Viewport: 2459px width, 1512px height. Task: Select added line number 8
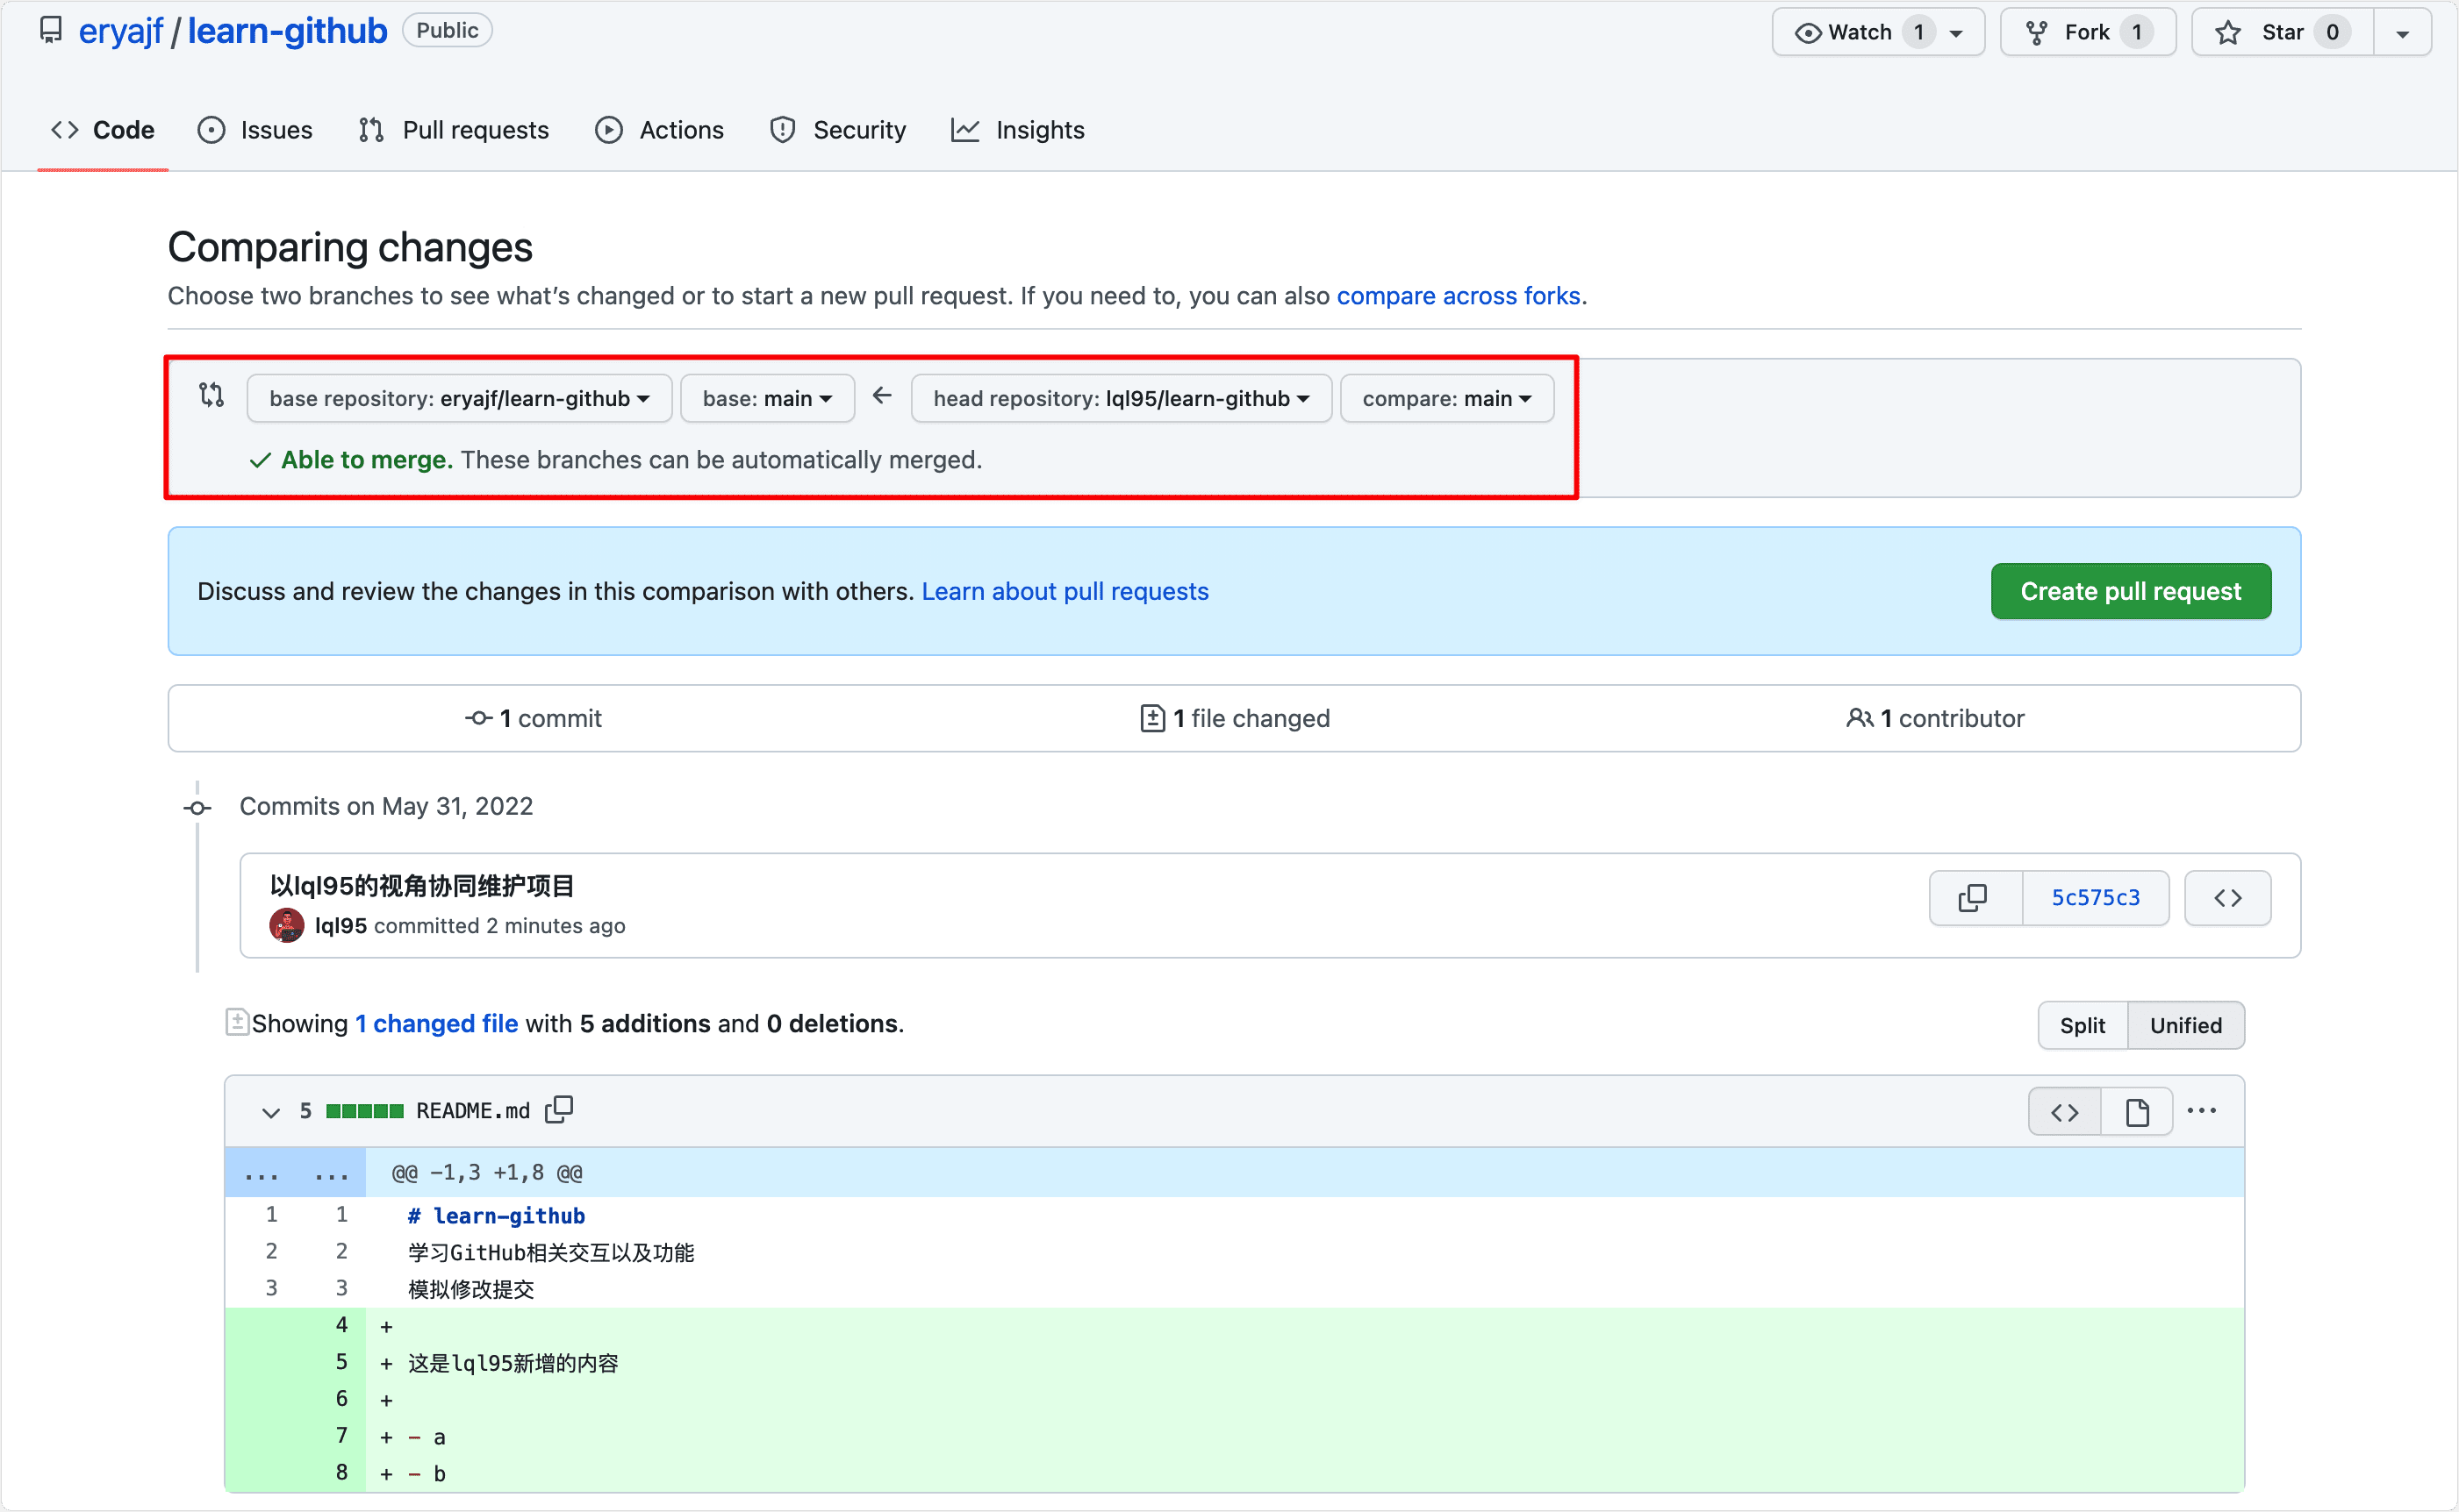coord(341,1472)
